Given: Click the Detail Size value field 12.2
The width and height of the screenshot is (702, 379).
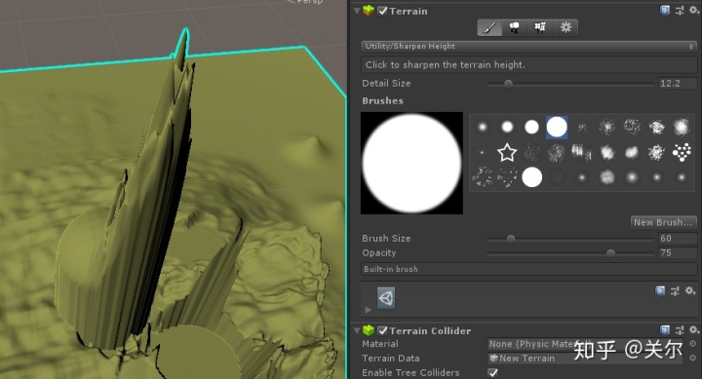Looking at the screenshot, I should (x=678, y=83).
